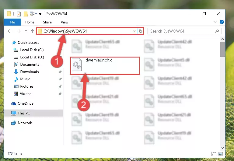Click the pin icon next to Videos
The height and width of the screenshot is (161, 234).
(60, 94)
